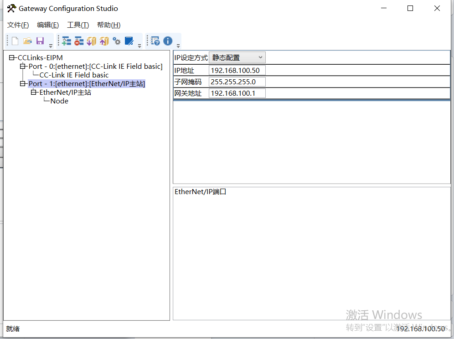This screenshot has height=339, width=454.
Task: Click the upload configuration icon
Action: [104, 41]
